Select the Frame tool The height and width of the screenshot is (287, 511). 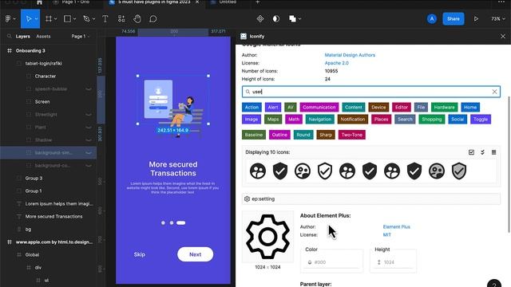(49, 19)
